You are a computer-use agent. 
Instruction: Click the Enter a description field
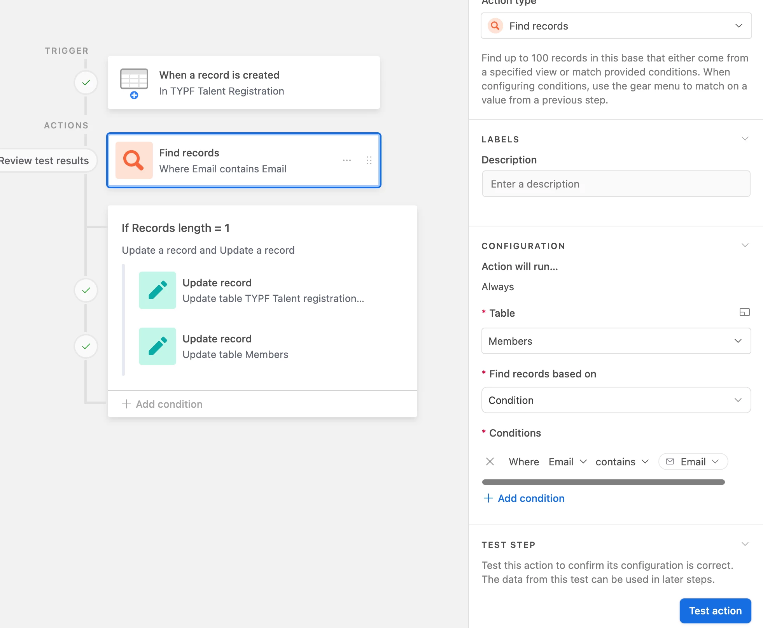[x=616, y=184]
